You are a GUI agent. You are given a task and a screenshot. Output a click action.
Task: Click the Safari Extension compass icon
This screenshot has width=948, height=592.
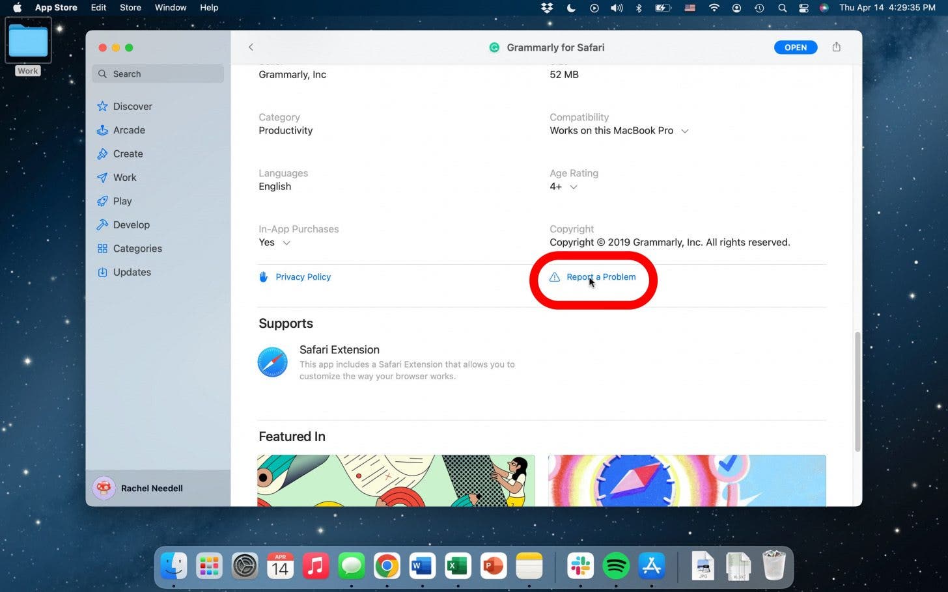click(x=272, y=362)
